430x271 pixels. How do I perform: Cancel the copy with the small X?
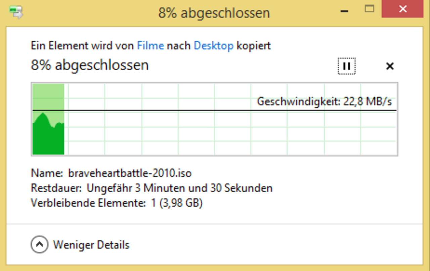pos(390,66)
